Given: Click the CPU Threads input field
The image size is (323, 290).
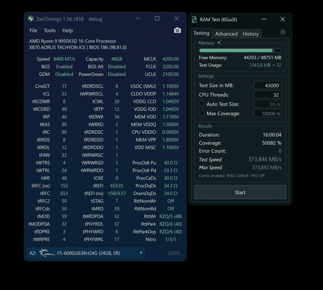Looking at the screenshot, I should [x=268, y=95].
